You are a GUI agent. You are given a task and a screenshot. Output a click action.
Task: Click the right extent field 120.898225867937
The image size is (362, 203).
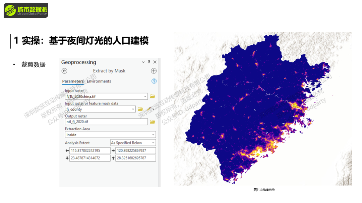click(135, 151)
